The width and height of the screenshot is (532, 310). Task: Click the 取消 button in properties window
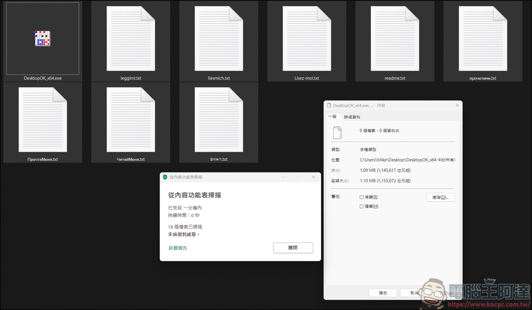[x=414, y=292]
